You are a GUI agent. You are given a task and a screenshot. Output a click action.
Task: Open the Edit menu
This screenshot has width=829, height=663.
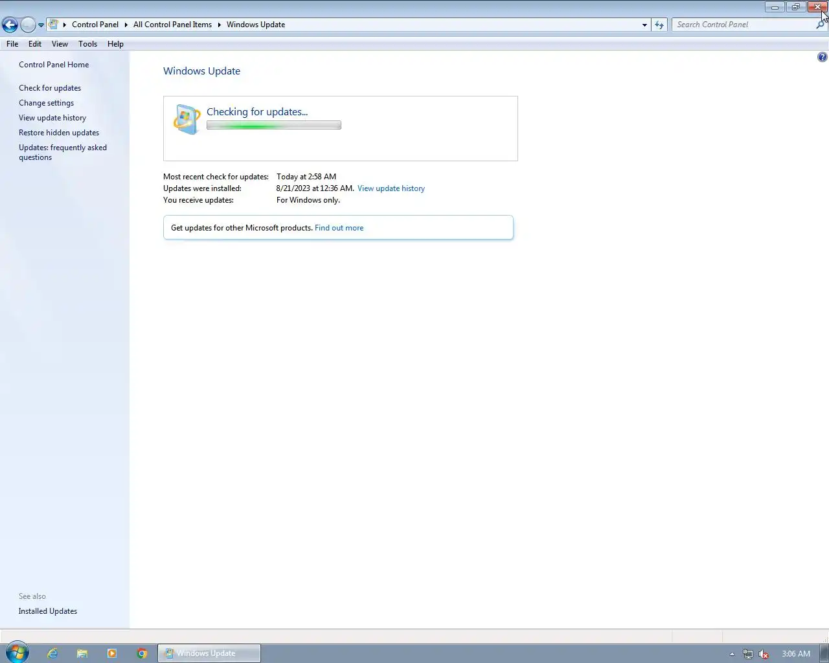[x=35, y=44]
